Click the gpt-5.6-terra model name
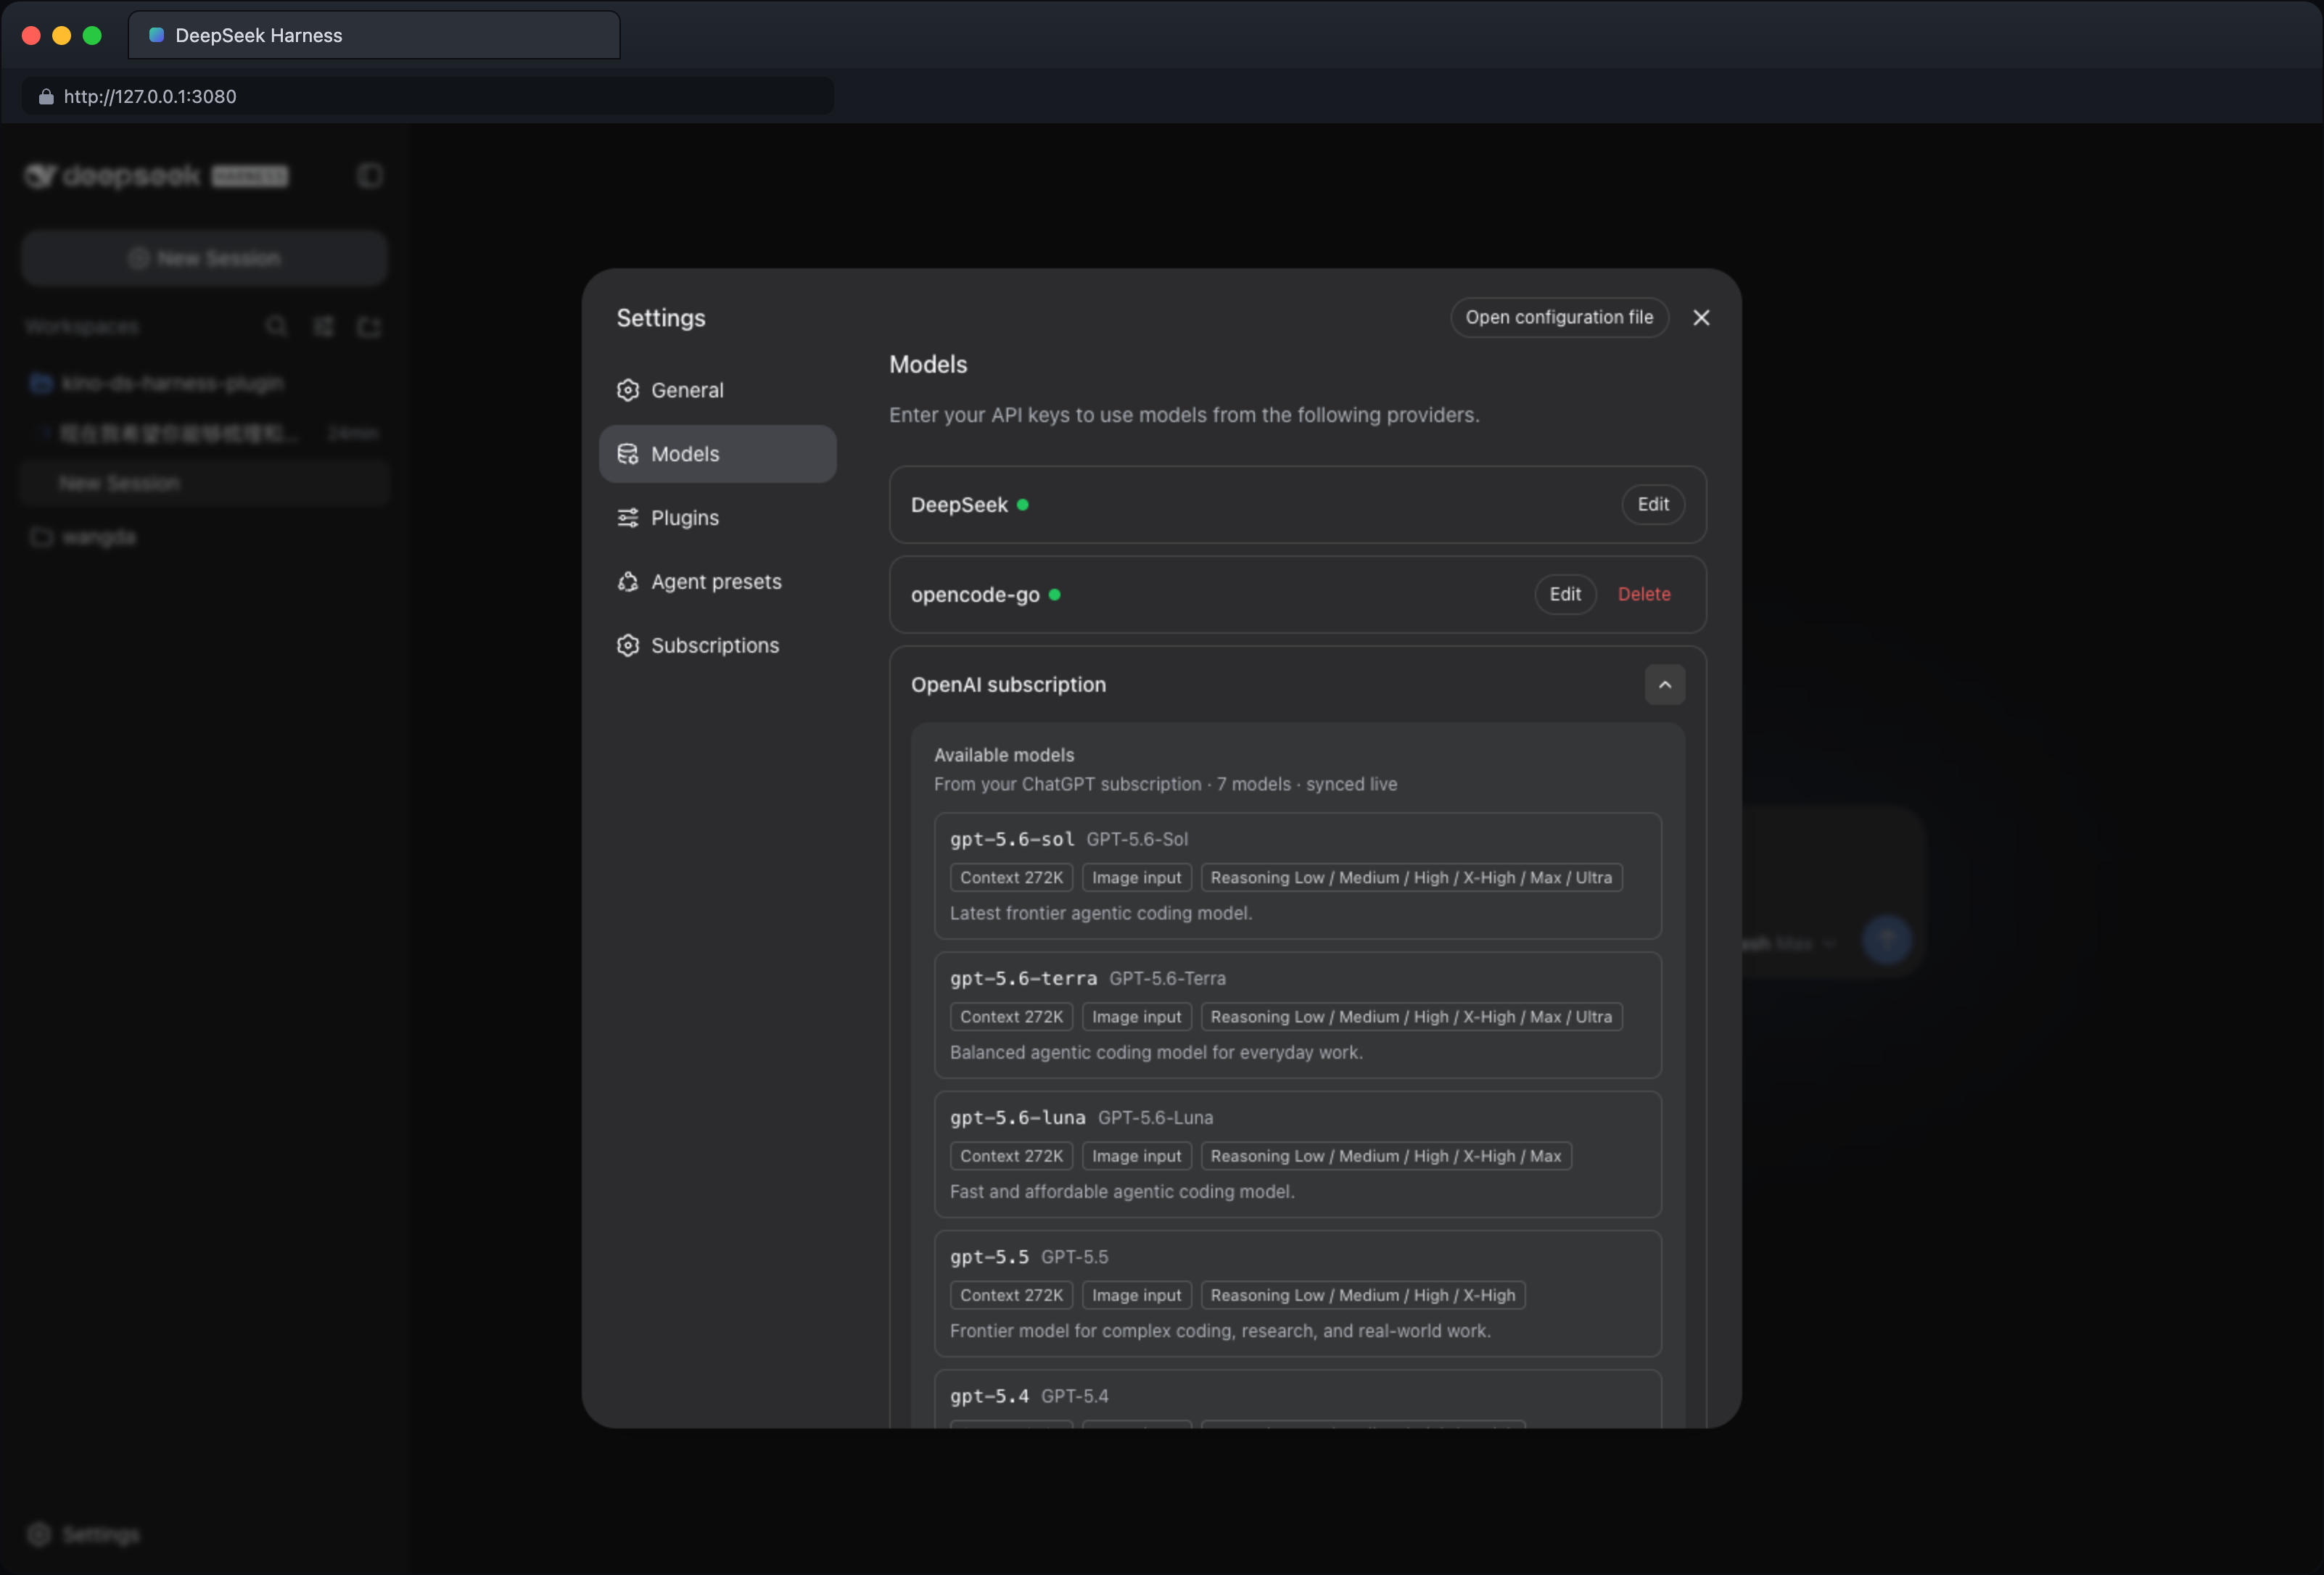This screenshot has height=1575, width=2324. (x=1024, y=978)
